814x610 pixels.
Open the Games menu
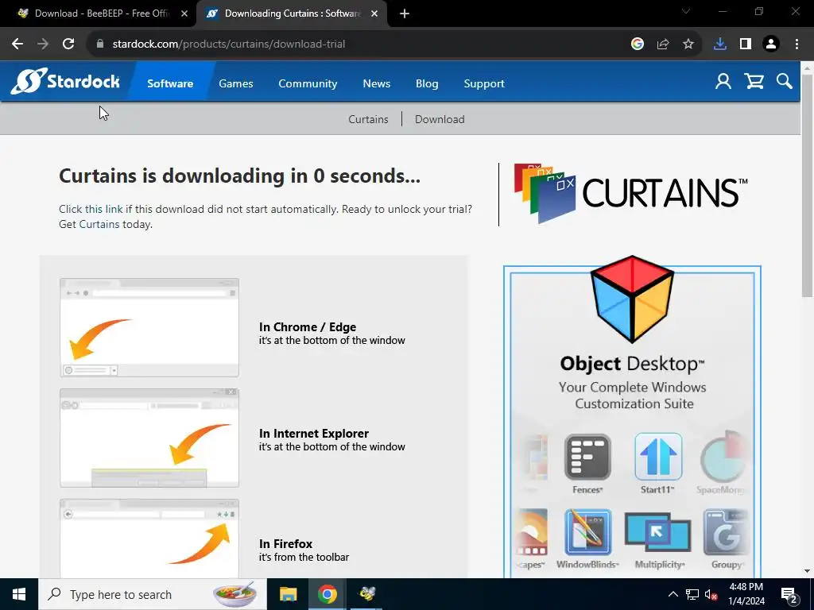coord(235,83)
